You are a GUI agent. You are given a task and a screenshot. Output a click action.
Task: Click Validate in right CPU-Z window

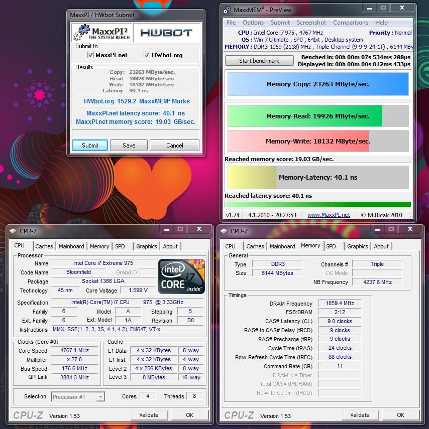(x=360, y=415)
